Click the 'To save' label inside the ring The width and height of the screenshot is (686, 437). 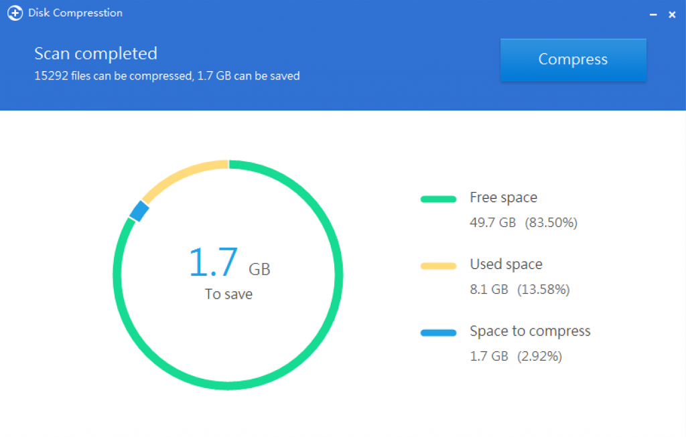[228, 294]
